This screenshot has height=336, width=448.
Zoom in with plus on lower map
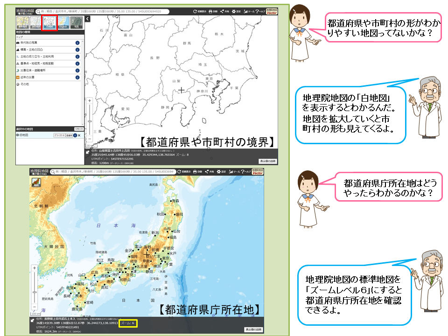coord(35,268)
